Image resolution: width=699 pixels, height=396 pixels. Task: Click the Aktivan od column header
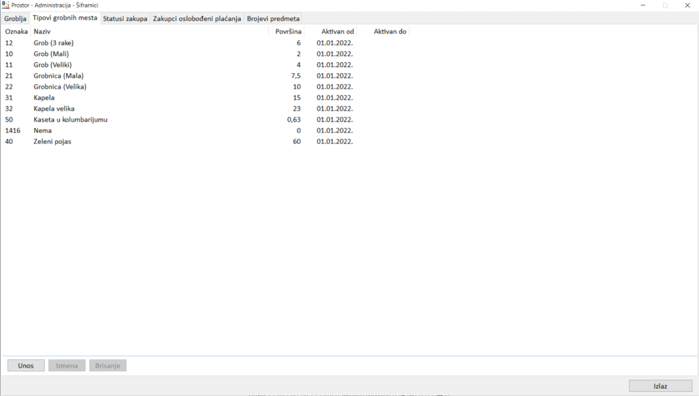(337, 31)
